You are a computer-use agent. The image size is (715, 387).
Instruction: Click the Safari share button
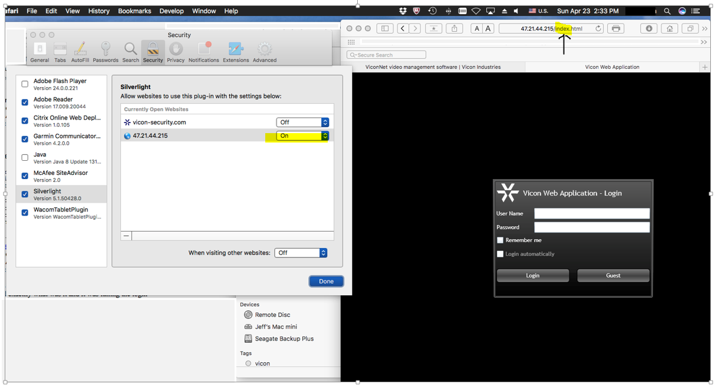pos(454,28)
